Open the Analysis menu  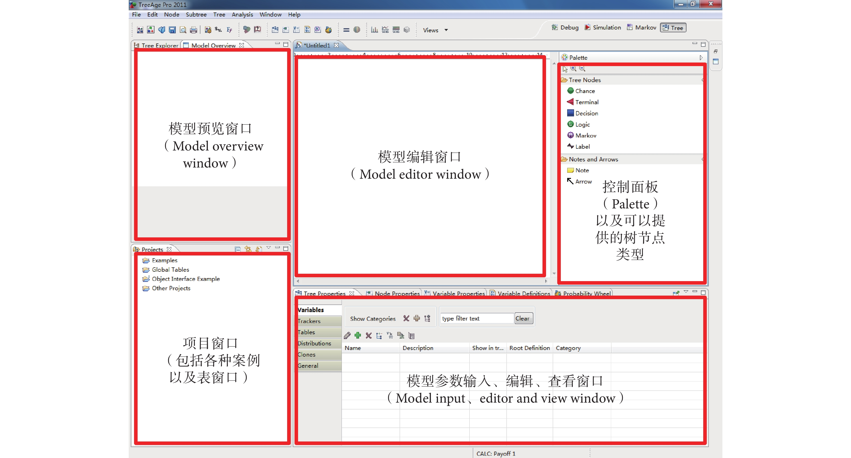pyautogui.click(x=242, y=14)
